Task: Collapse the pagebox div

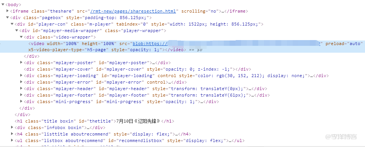Action: point(7,18)
